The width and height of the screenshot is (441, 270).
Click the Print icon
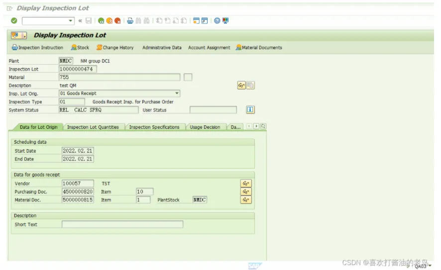tap(130, 20)
